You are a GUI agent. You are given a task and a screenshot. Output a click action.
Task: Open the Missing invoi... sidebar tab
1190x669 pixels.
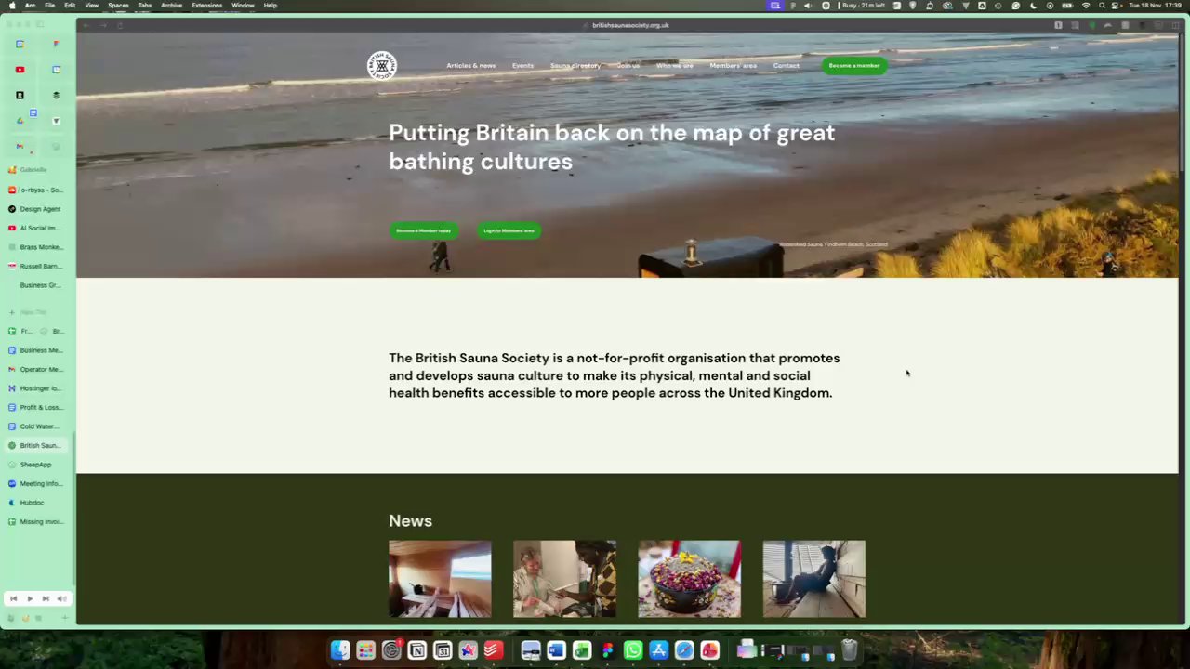[x=37, y=521]
